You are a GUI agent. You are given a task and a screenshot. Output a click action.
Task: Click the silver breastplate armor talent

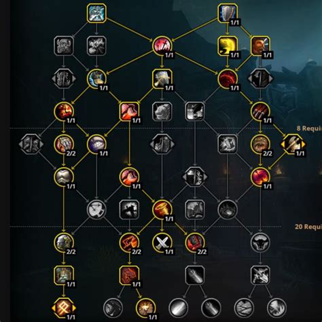[x=64, y=177]
